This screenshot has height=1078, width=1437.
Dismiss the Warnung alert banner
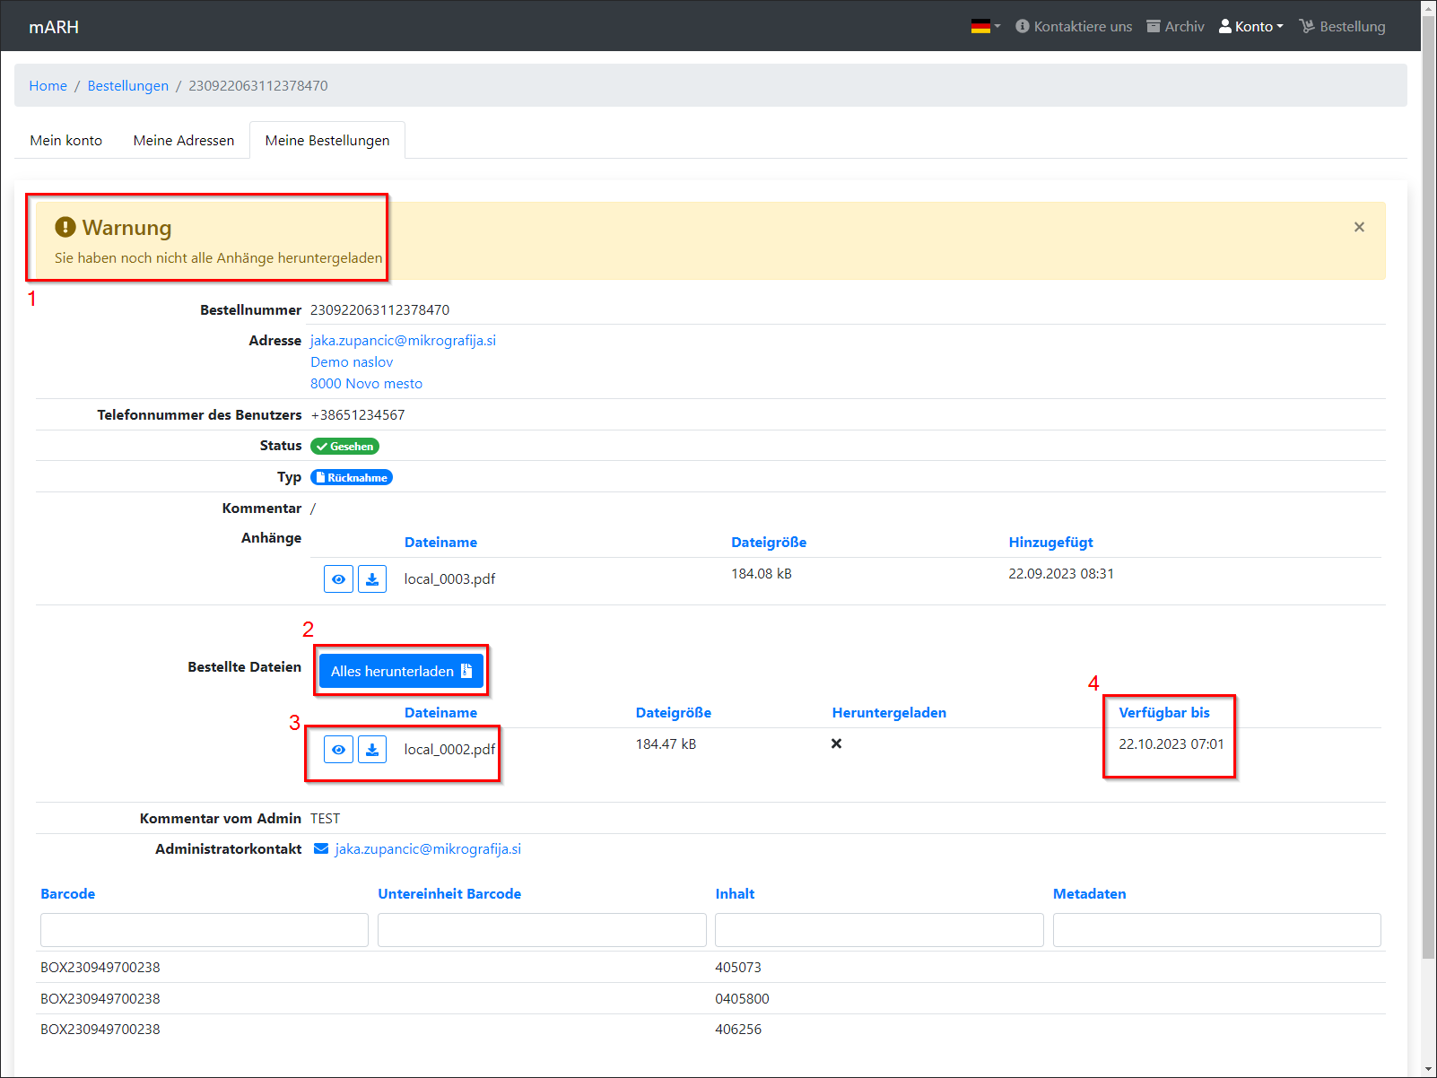click(x=1359, y=227)
